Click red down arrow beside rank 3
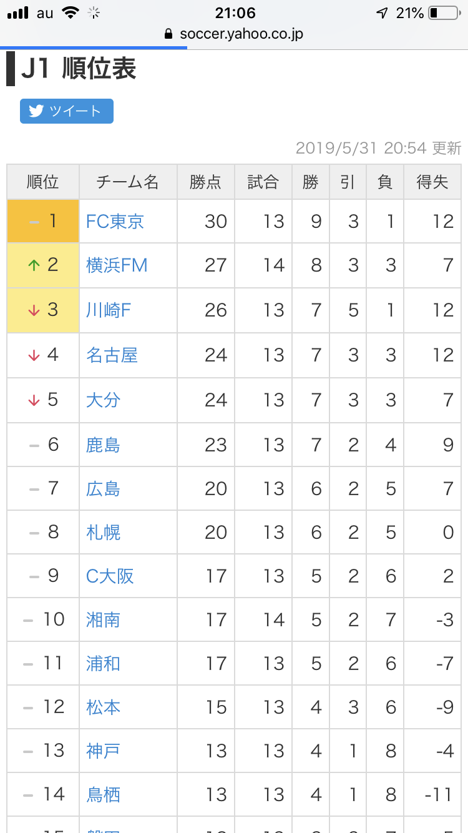 [34, 310]
